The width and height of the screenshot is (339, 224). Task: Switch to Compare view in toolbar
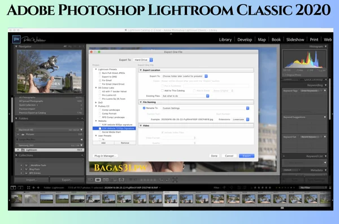pyautogui.click(x=106, y=180)
